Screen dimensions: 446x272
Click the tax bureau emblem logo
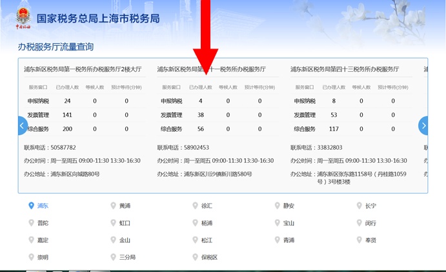(23, 17)
